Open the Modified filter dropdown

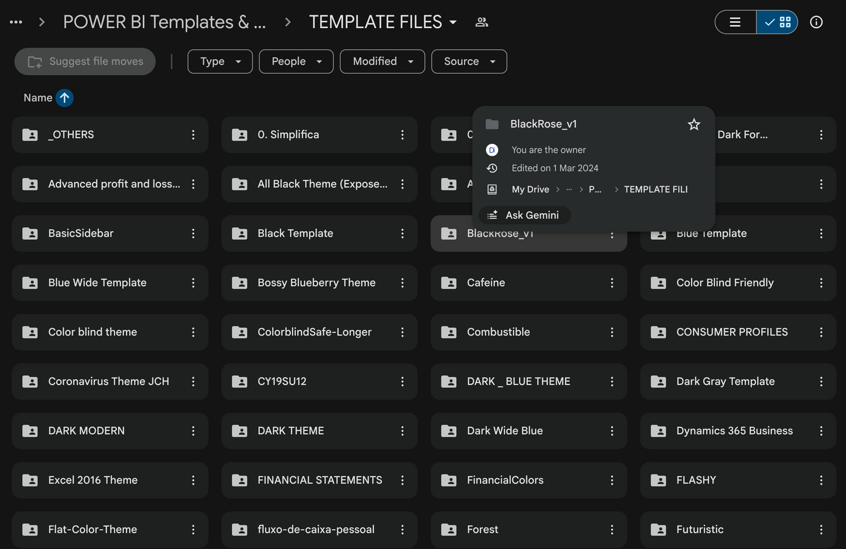383,61
